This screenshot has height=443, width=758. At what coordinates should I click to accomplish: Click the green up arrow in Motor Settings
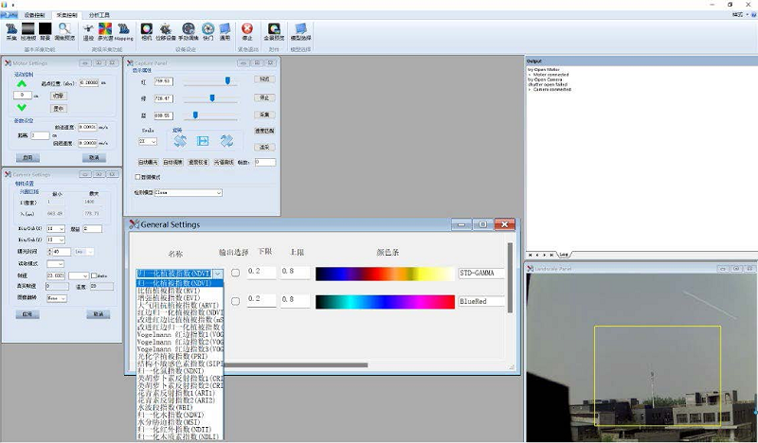coord(21,83)
